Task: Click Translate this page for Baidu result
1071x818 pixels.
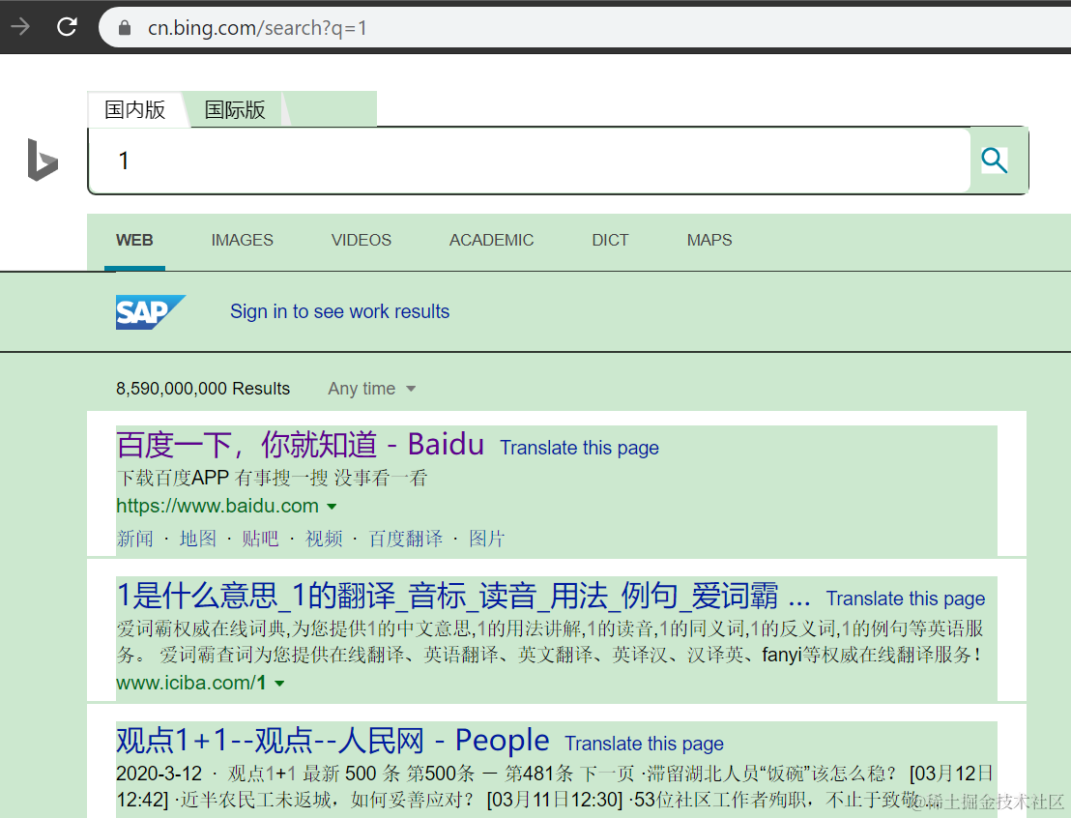Action: [x=579, y=448]
